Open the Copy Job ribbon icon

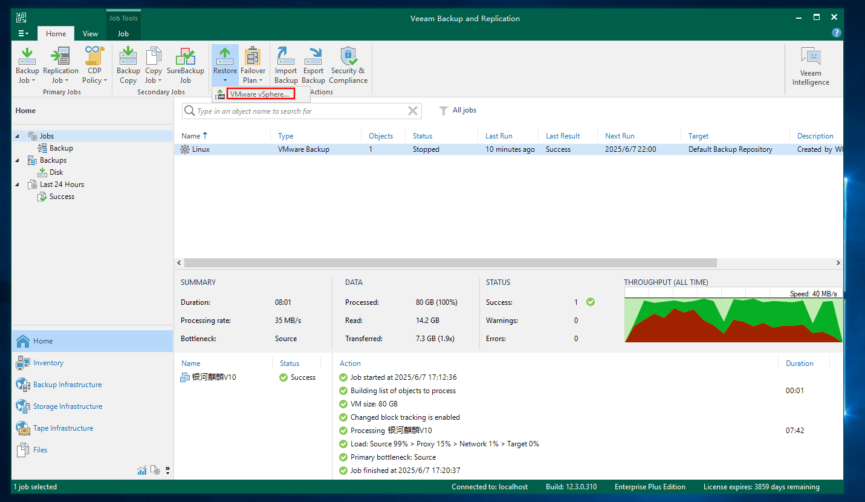coord(154,65)
